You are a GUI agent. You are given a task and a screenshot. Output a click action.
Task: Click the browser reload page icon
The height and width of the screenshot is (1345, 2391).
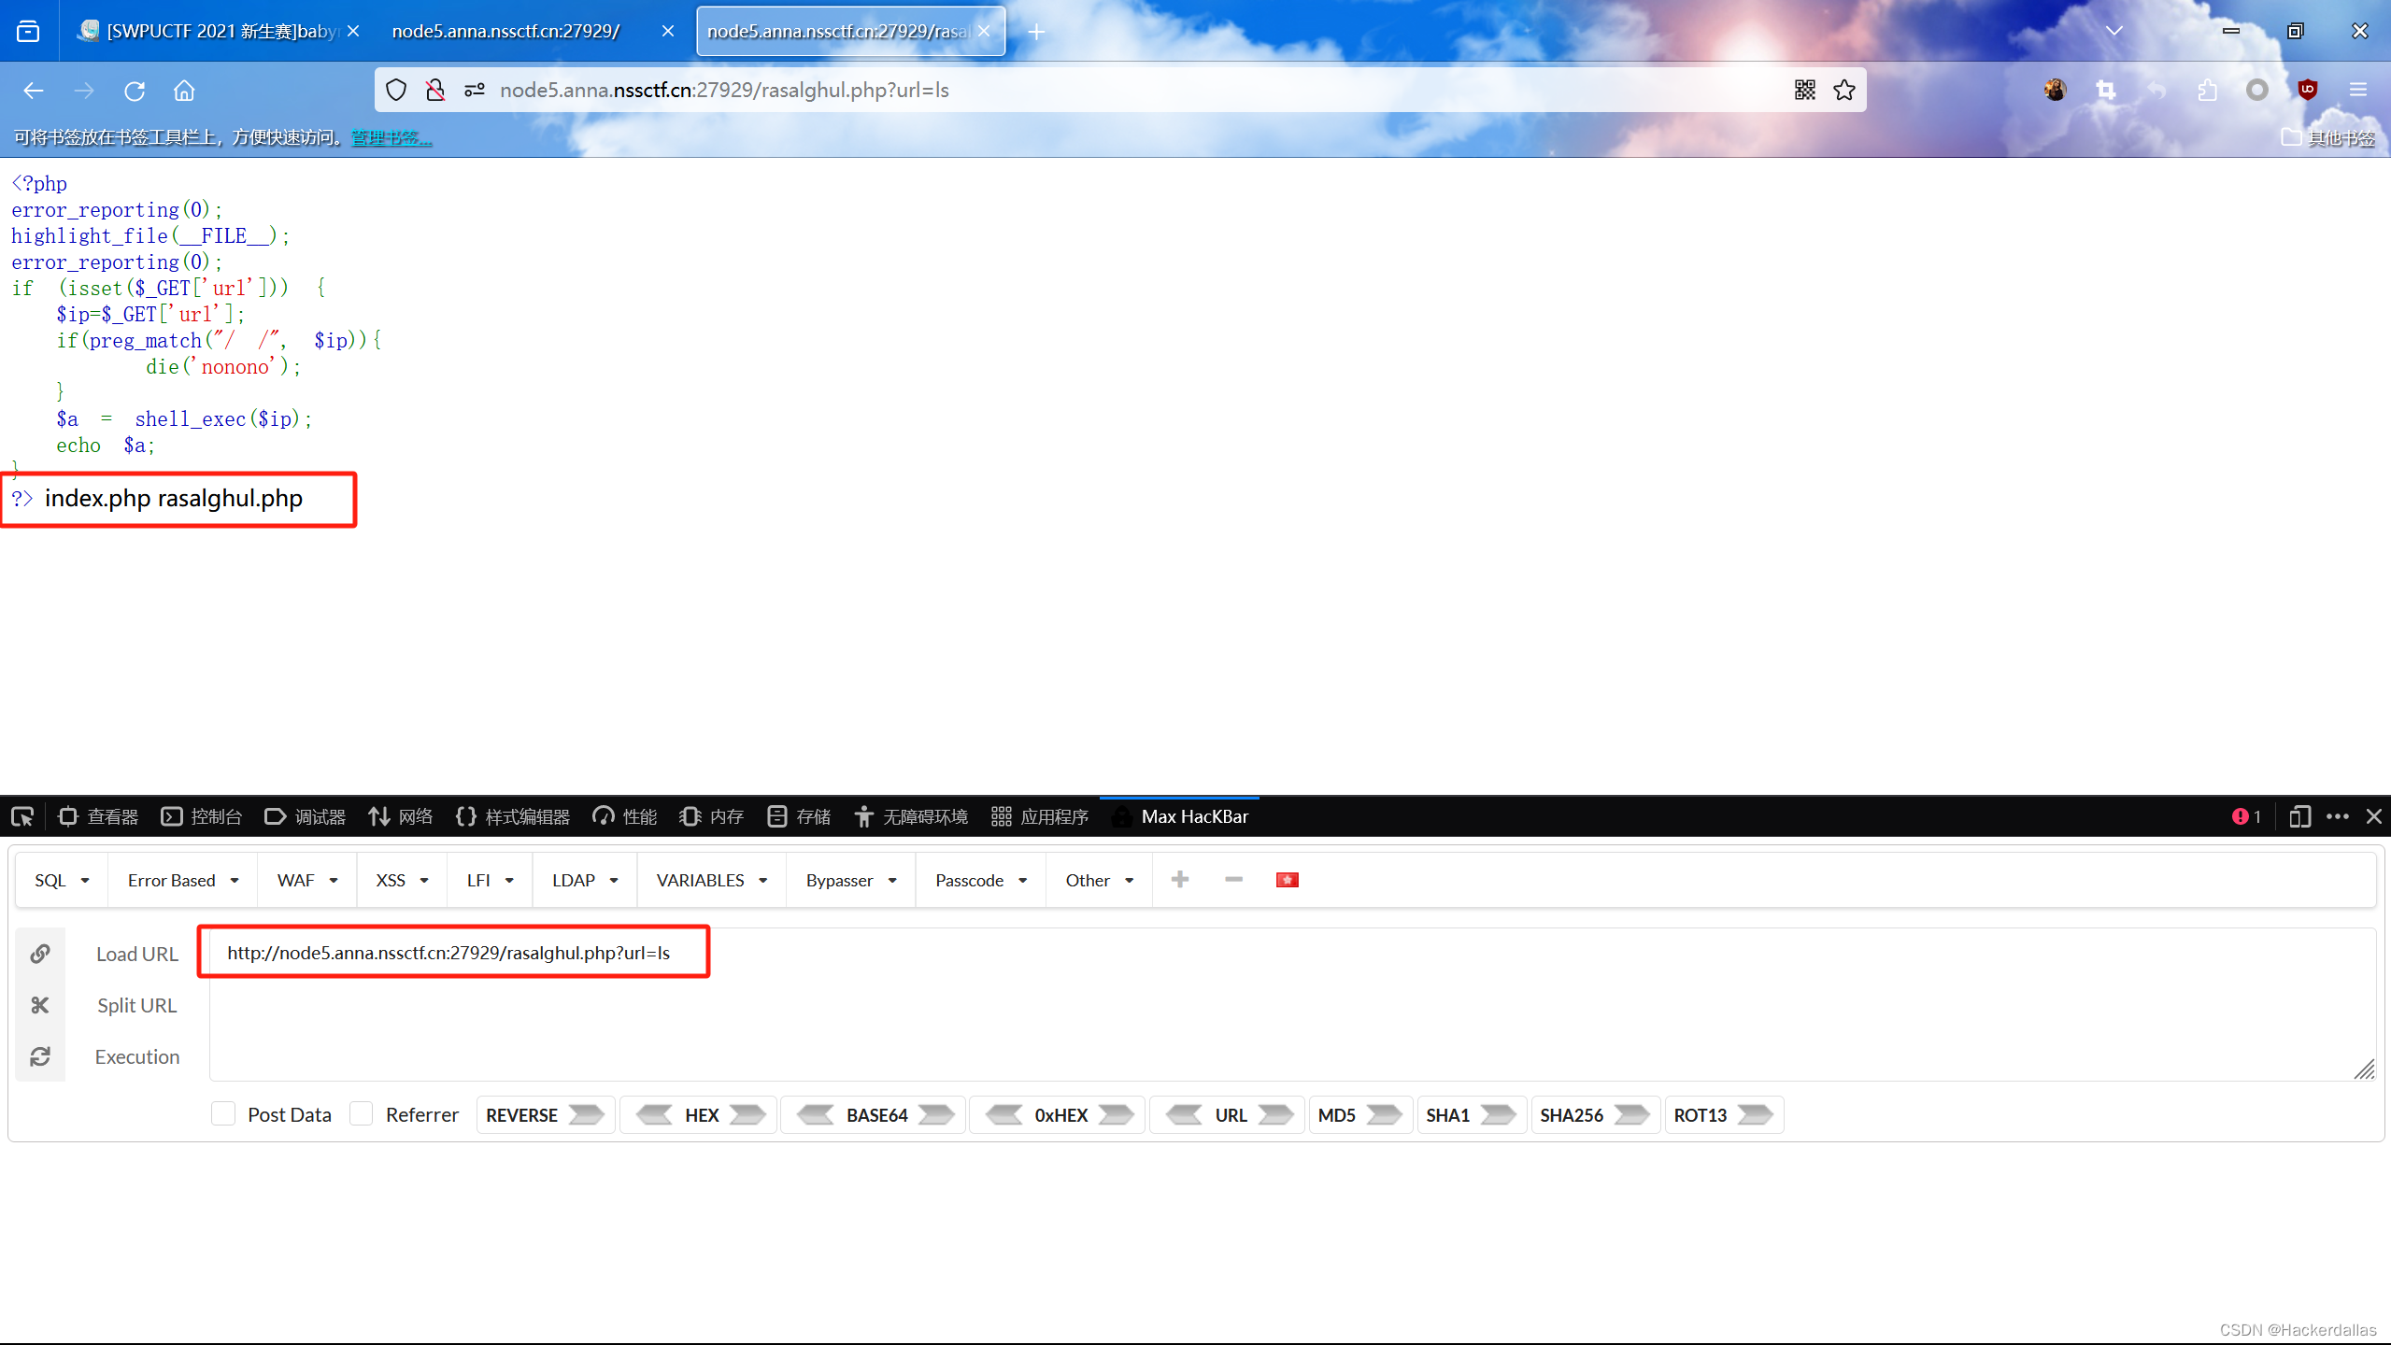[135, 91]
